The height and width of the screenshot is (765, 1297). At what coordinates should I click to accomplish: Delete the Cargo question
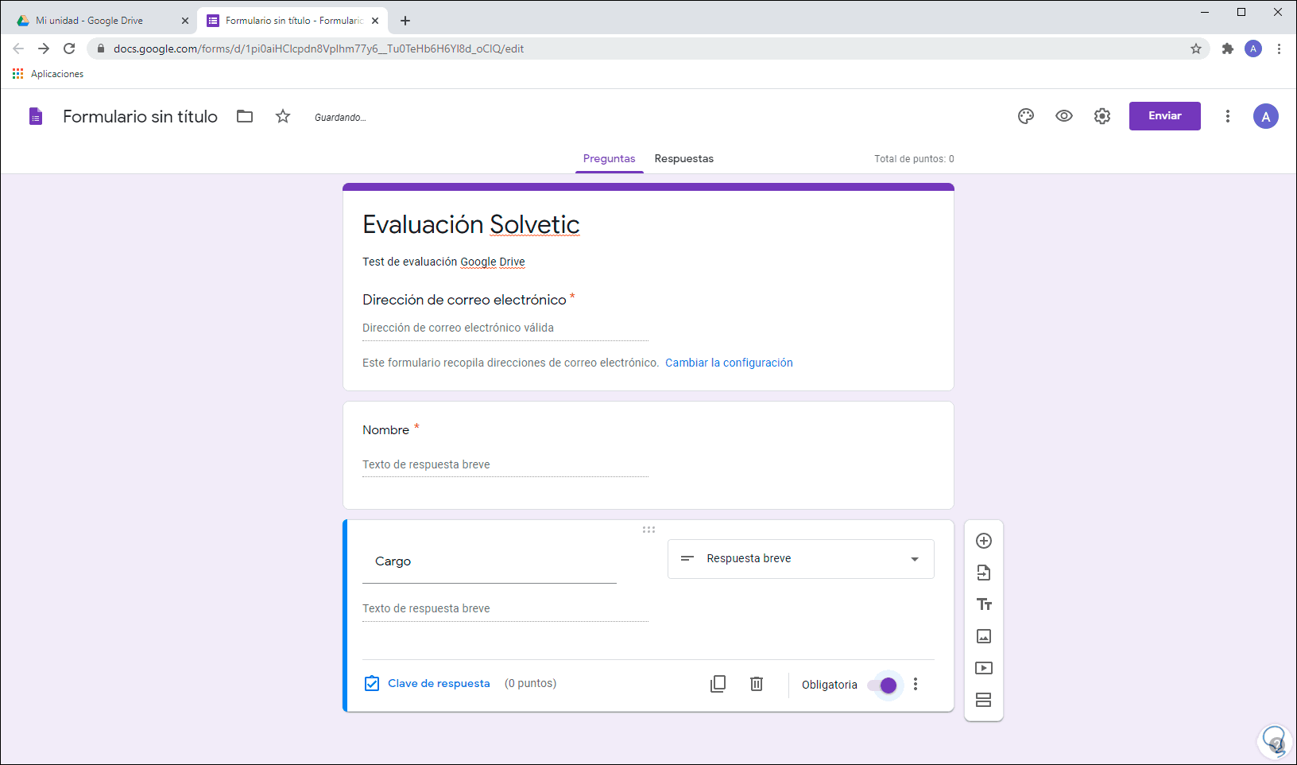pyautogui.click(x=757, y=684)
